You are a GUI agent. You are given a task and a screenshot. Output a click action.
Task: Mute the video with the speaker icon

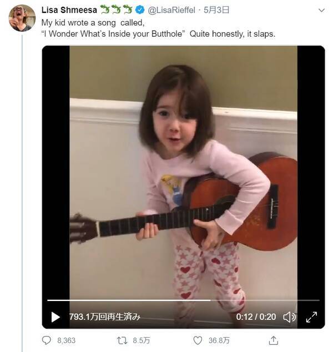pyautogui.click(x=289, y=317)
